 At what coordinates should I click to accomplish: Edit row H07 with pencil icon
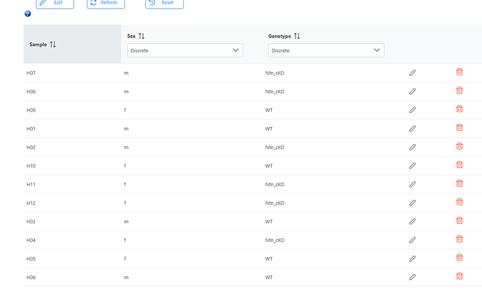(x=413, y=72)
